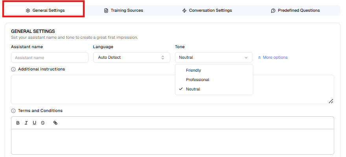The height and width of the screenshot is (157, 346).
Task: Select Professional tone option
Action: point(197,80)
